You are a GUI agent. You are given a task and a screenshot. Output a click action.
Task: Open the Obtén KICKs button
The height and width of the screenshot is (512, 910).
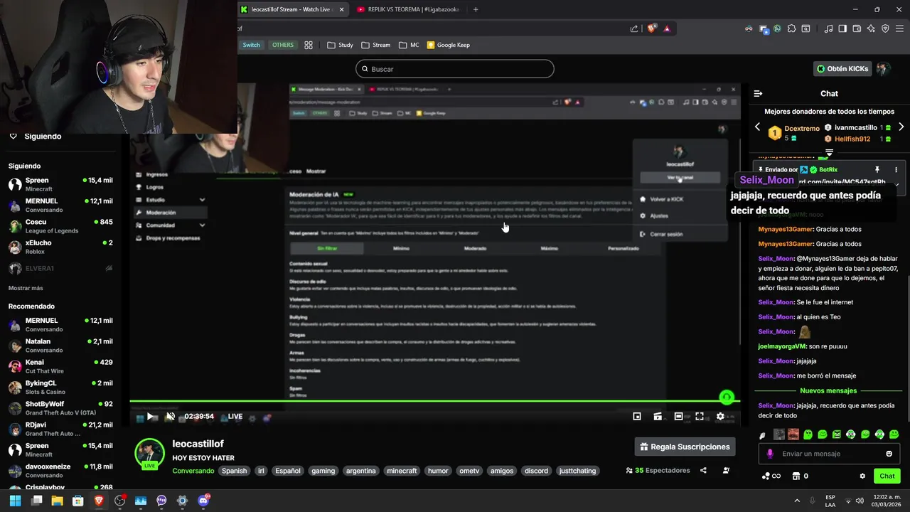[842, 69]
